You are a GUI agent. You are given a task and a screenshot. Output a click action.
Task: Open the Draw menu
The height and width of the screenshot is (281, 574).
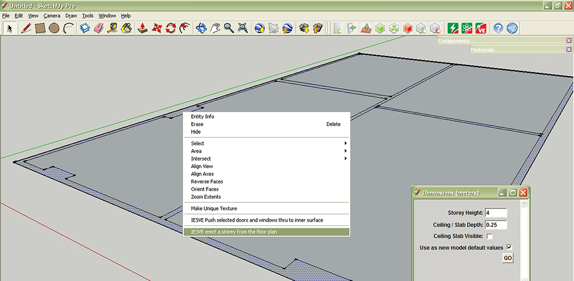pos(71,16)
